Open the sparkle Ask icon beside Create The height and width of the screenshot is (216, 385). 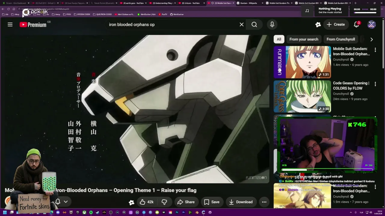click(x=318, y=25)
